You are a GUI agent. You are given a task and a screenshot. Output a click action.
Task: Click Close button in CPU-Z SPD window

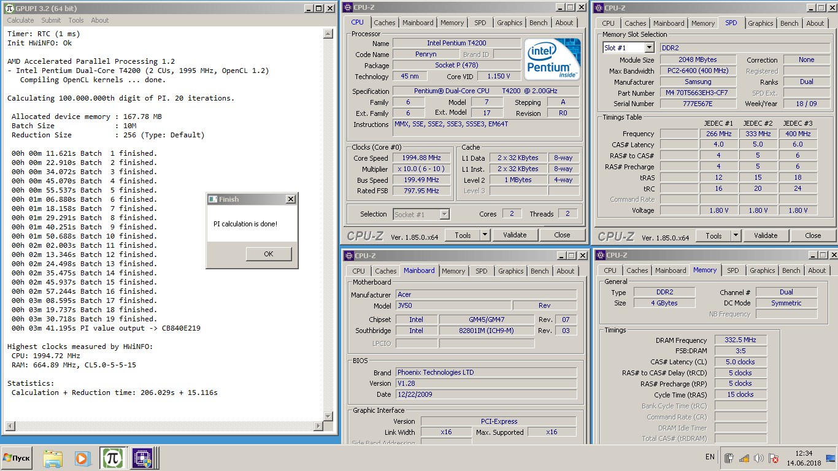(813, 235)
